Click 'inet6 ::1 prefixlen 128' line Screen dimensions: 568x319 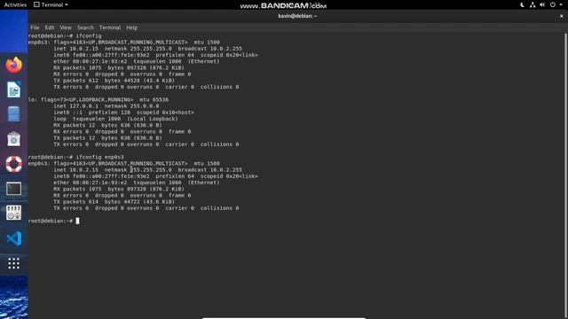124,113
